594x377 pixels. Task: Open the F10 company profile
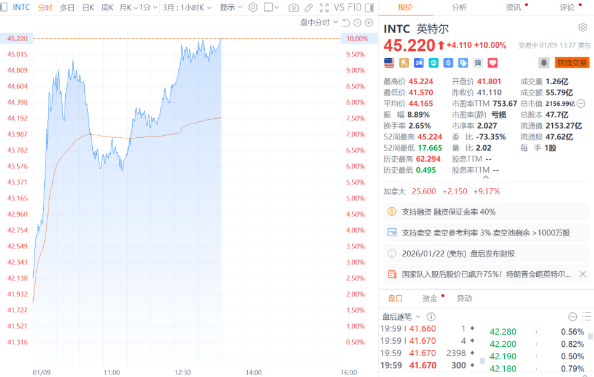point(354,7)
